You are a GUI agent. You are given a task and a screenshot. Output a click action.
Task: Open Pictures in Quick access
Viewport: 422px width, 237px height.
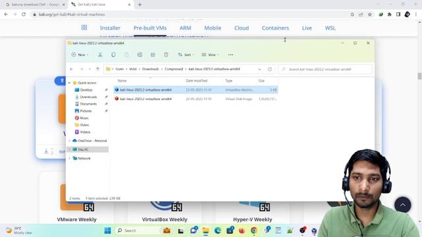pos(86,111)
